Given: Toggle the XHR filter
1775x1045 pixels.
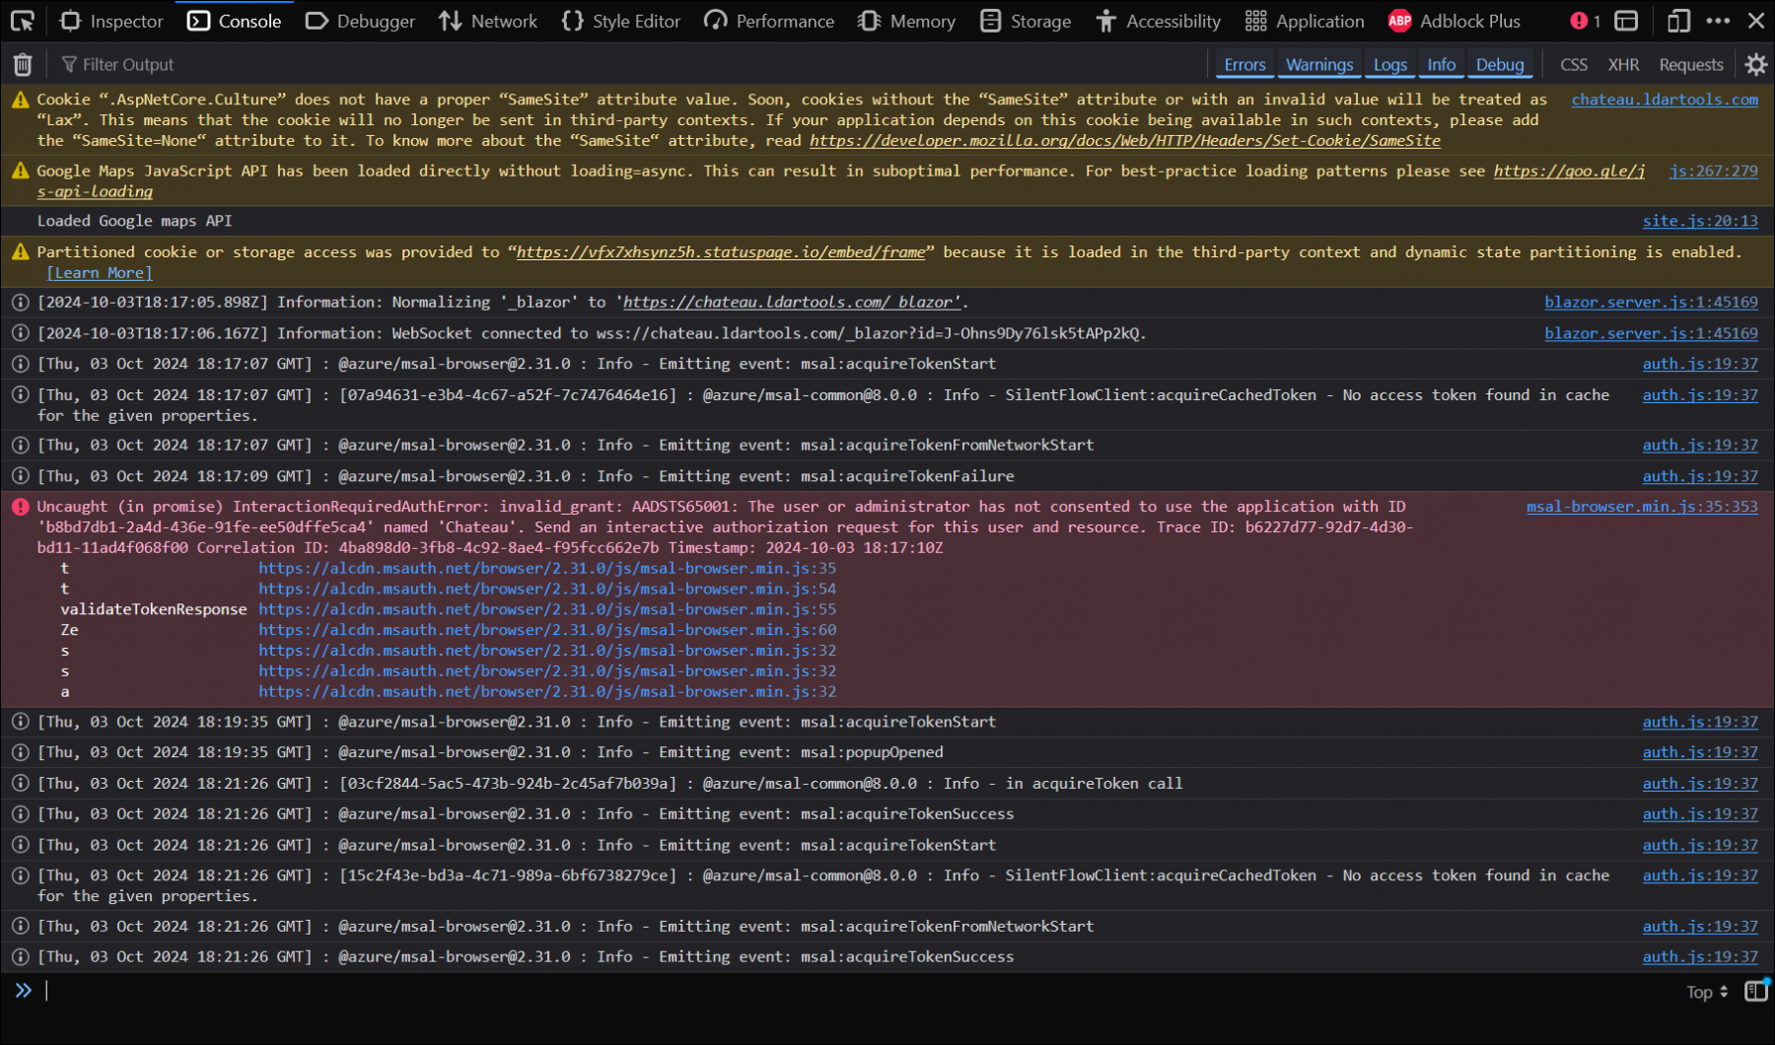Looking at the screenshot, I should pyautogui.click(x=1623, y=65).
